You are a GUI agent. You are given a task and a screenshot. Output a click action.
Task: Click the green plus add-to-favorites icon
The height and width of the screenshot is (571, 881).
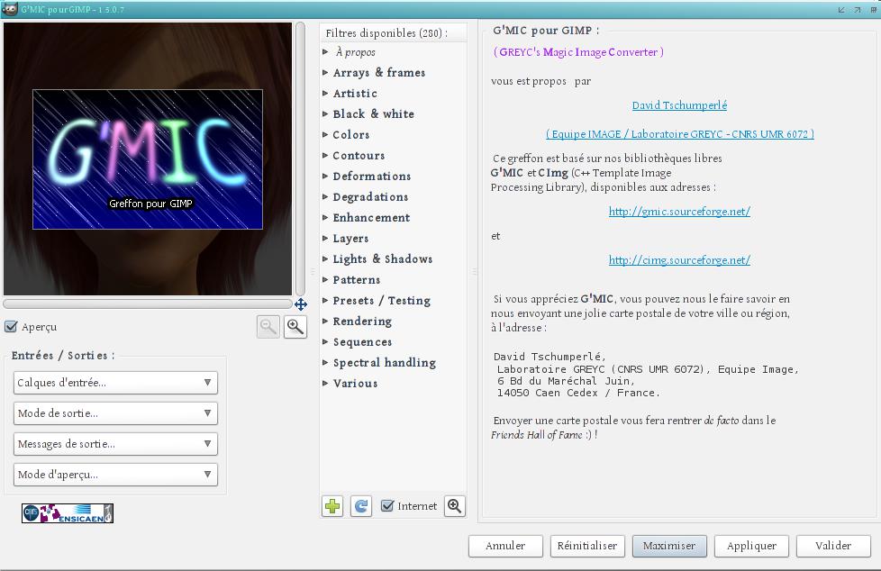coord(332,506)
